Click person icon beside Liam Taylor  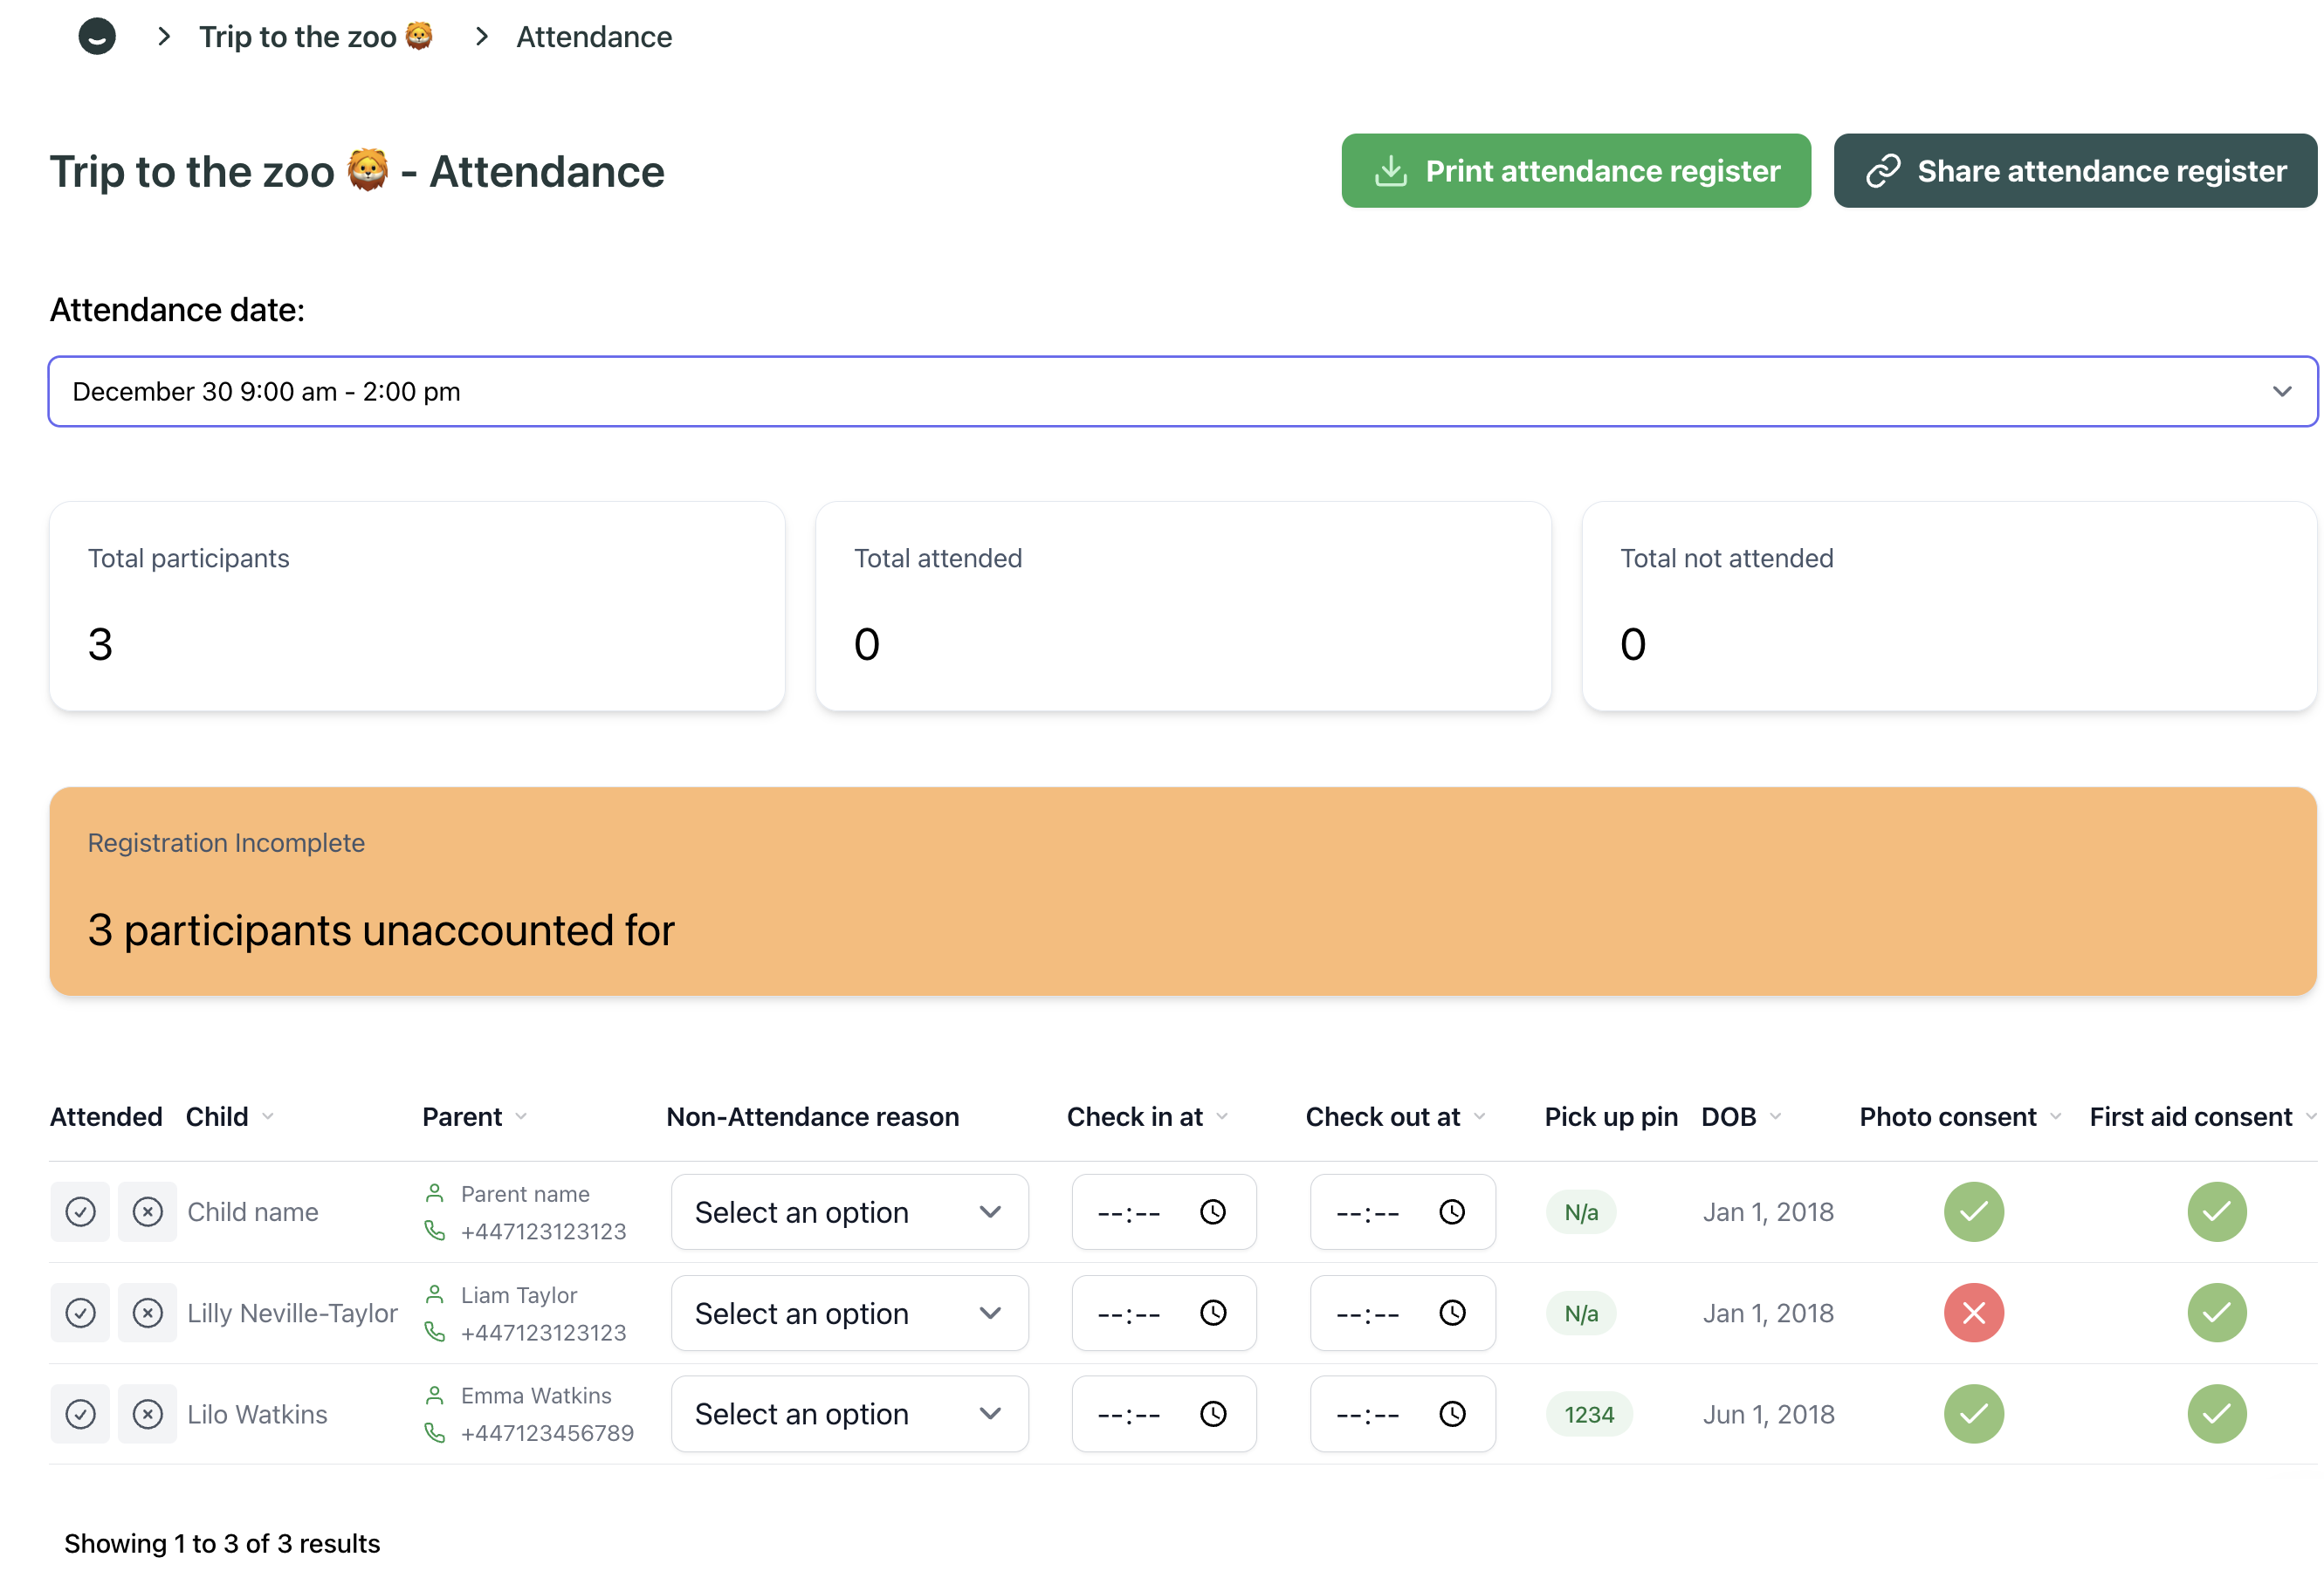(435, 1294)
